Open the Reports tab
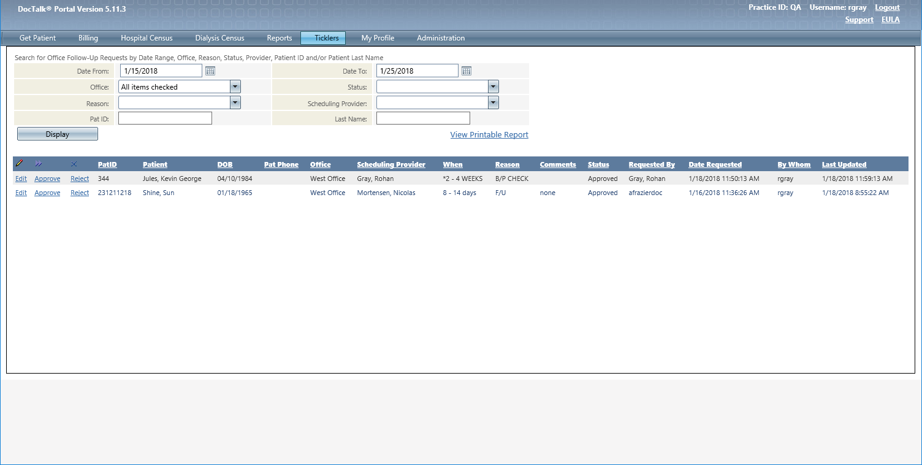Viewport: 922px width, 465px height. point(280,38)
